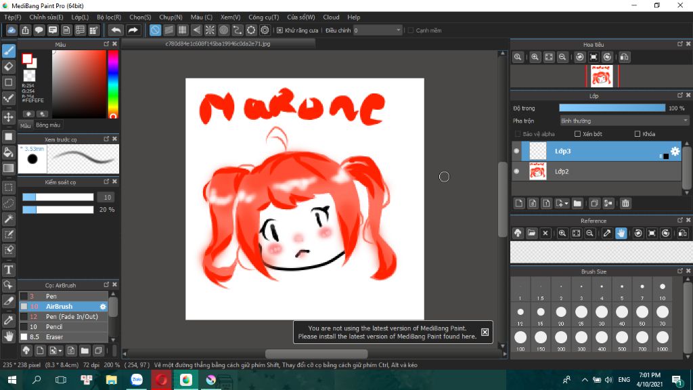Toggle the Canh mềm checkbox
Screen dimensions: 693x390
point(411,30)
